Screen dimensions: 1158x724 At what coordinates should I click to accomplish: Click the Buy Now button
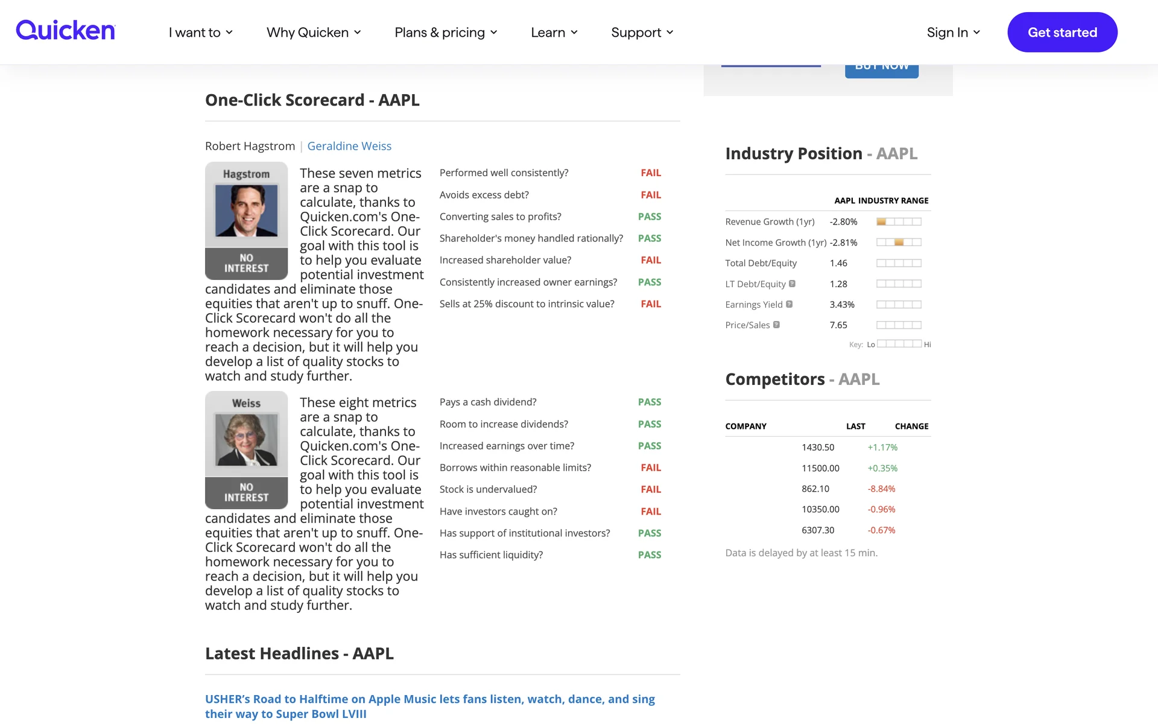[x=881, y=69]
